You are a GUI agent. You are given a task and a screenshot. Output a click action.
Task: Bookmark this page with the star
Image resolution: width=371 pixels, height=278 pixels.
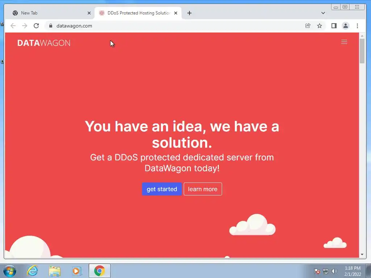(x=320, y=26)
